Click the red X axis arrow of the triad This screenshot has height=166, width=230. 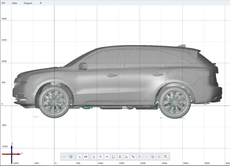[11, 154]
